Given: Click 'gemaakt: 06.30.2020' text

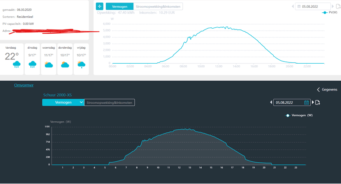Looking at the screenshot, I should point(17,10).
